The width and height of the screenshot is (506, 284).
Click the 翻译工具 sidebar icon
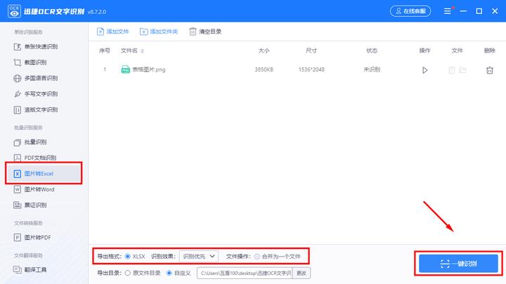(18, 270)
